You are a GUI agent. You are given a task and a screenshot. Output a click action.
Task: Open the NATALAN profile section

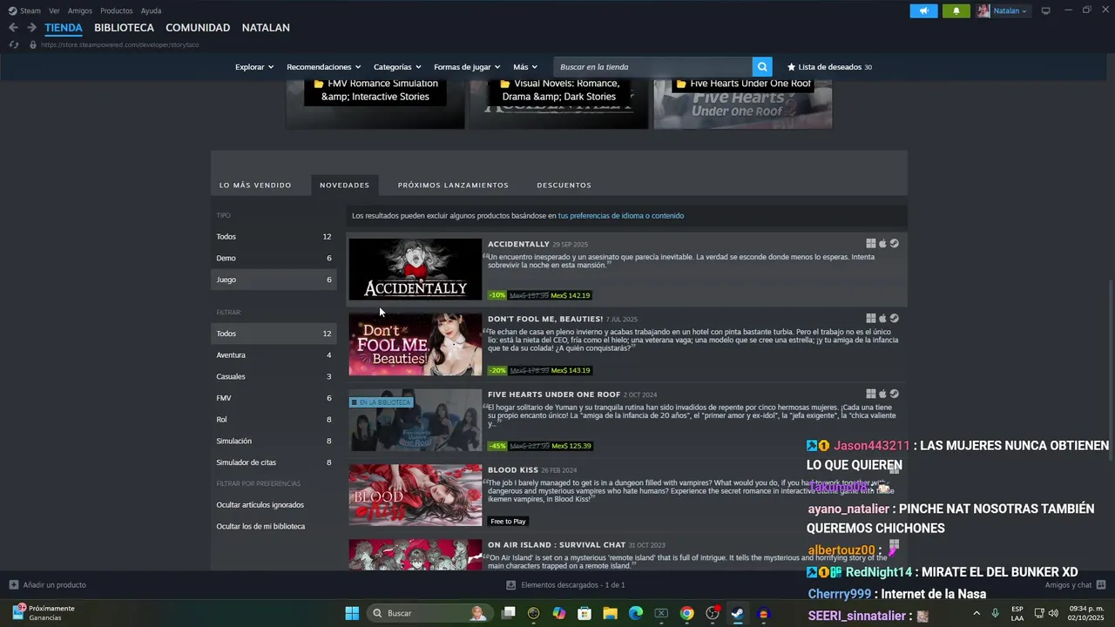pyautogui.click(x=266, y=28)
